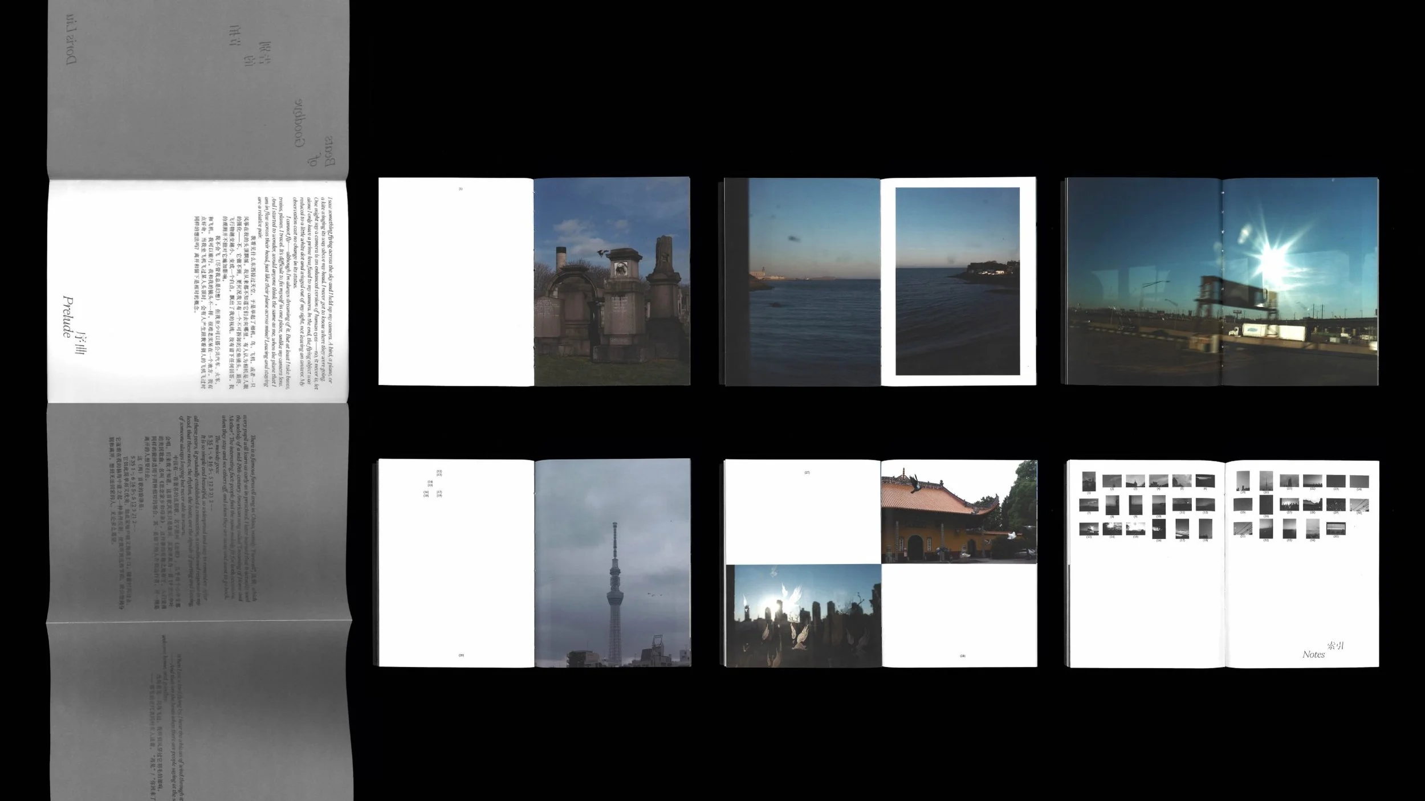This screenshot has height=801, width=1425.
Task: Click page number 20 under blank page
Action: coord(461,655)
